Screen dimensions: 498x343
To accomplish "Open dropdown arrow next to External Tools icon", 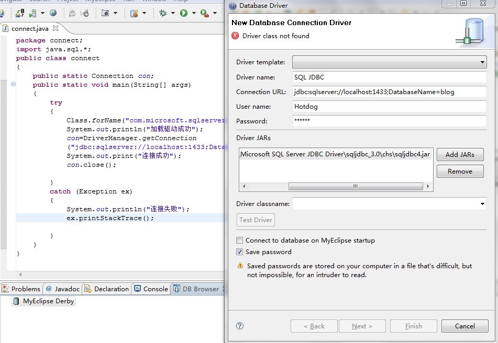I will pos(215,13).
